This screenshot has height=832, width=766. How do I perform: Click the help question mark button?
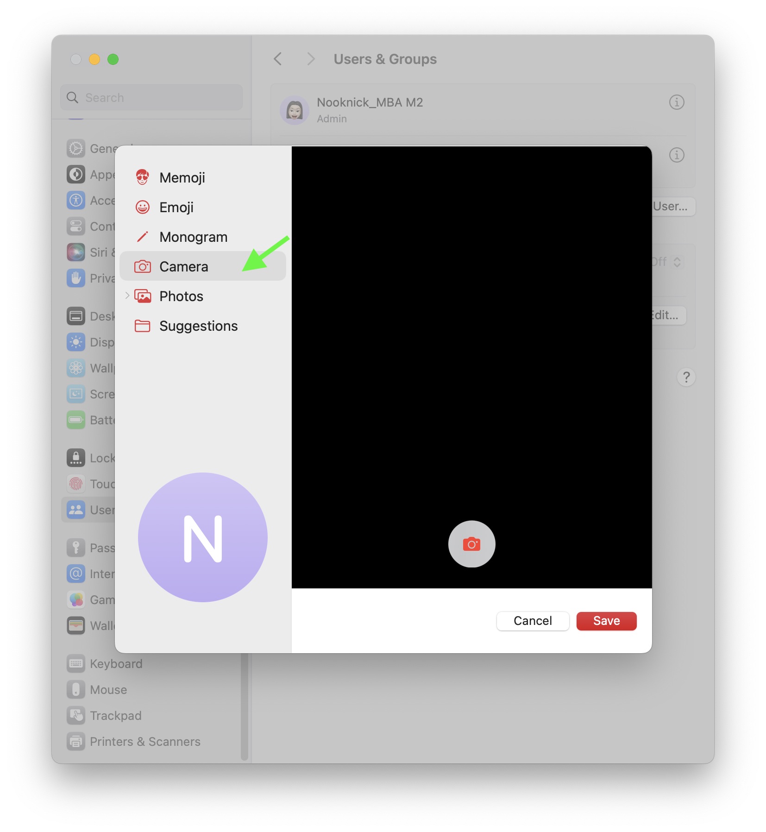(x=686, y=377)
